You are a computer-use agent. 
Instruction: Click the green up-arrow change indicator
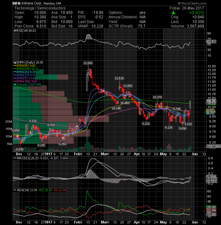[173, 13]
